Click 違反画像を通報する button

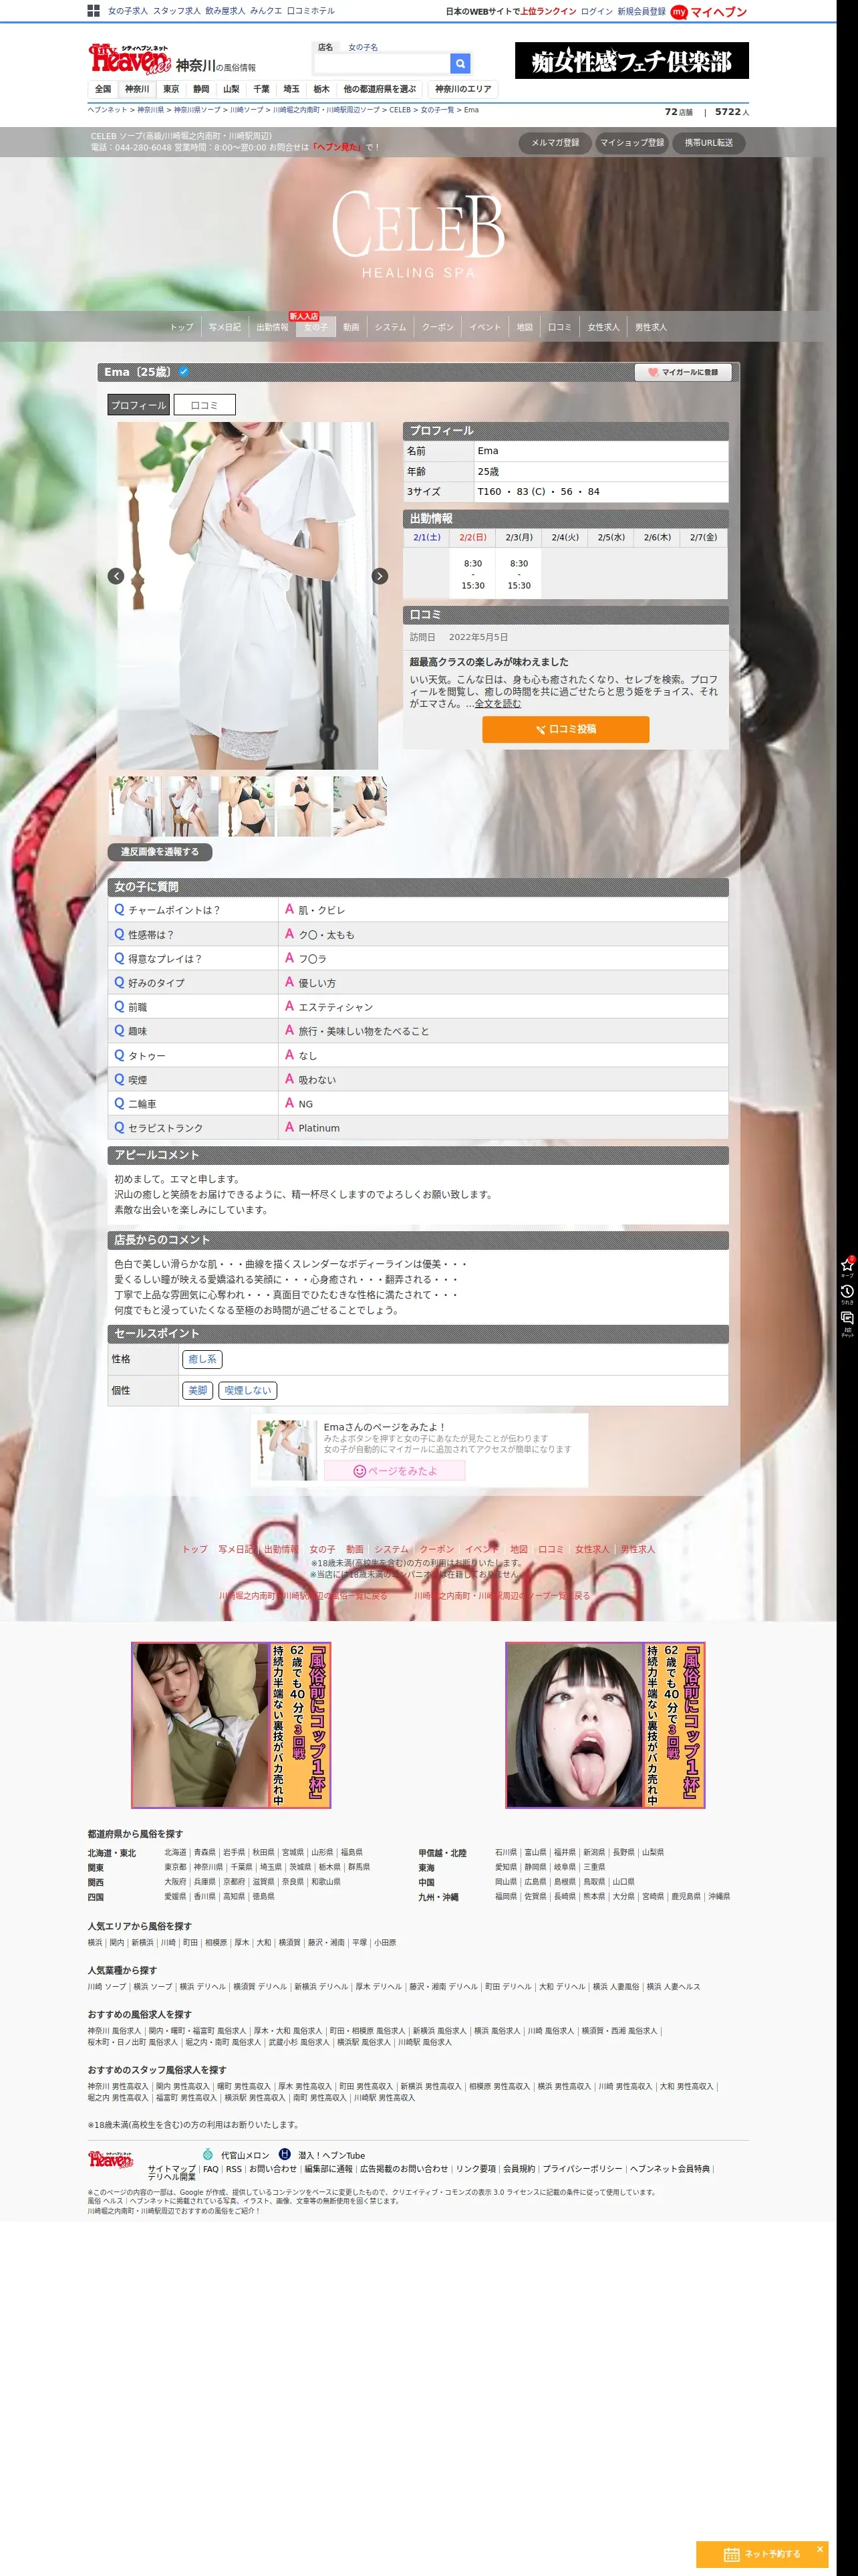pyautogui.click(x=160, y=852)
